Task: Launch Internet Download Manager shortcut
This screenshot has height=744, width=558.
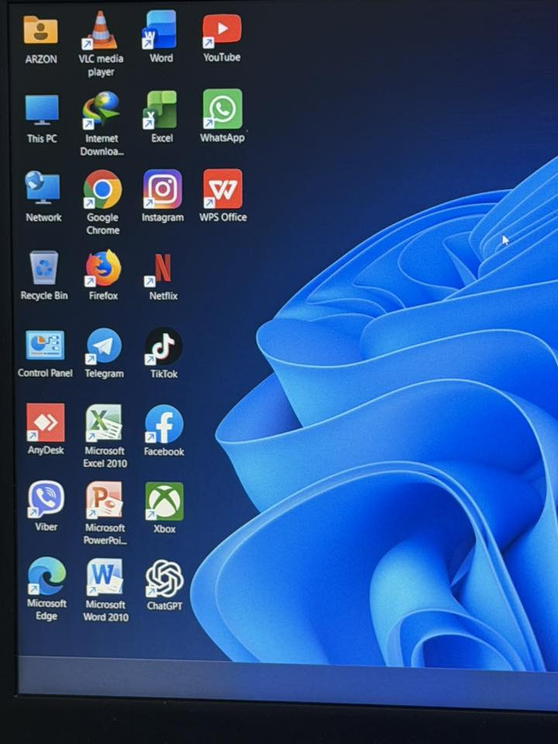Action: click(101, 110)
